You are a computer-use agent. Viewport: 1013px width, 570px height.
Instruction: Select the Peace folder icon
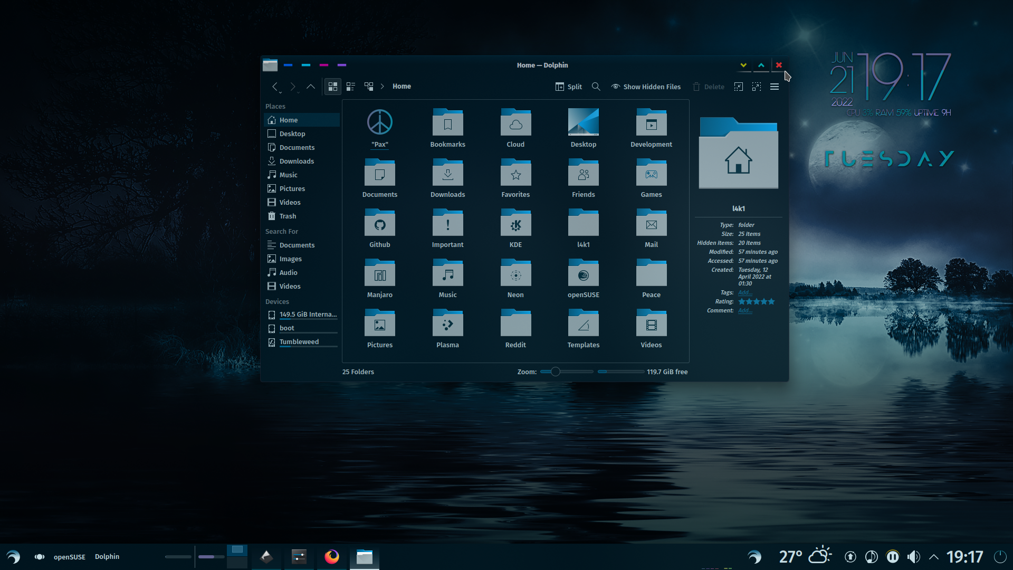[651, 273]
